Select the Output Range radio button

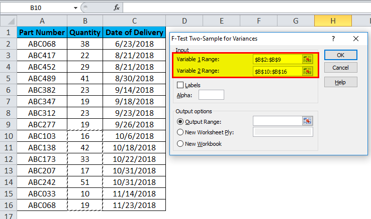(179, 121)
